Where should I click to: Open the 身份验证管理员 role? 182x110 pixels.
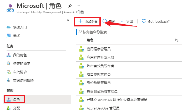99,83
